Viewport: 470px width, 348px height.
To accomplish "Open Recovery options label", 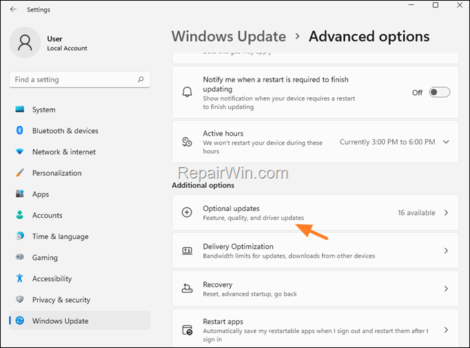I will pyautogui.click(x=218, y=285).
